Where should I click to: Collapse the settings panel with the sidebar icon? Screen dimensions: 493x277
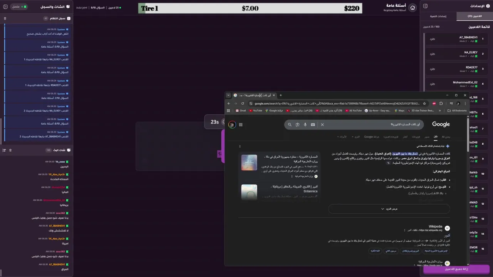click(x=425, y=6)
